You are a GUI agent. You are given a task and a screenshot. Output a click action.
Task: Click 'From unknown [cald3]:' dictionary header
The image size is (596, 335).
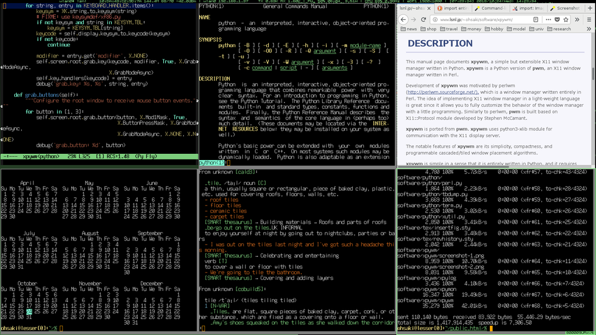228,172
